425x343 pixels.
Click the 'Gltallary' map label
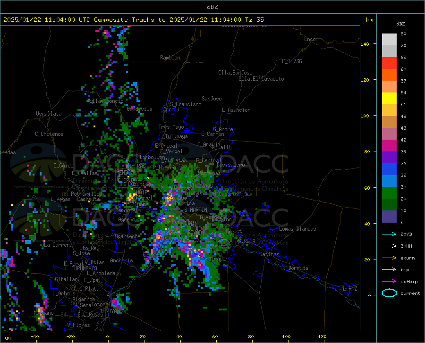point(68,279)
